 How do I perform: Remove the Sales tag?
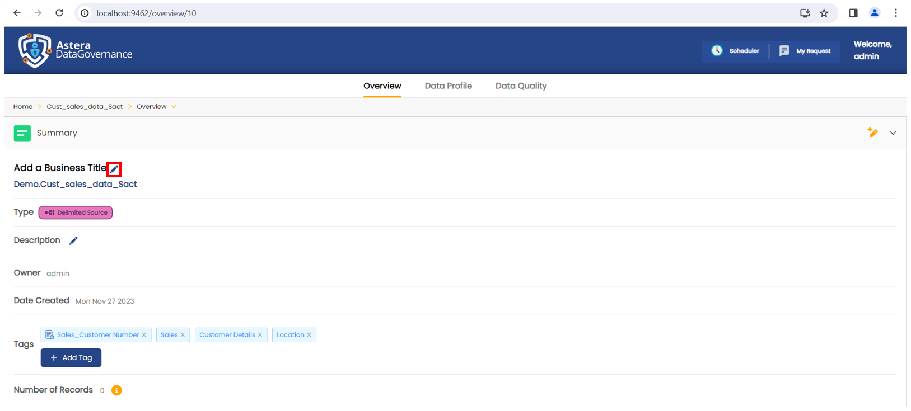tap(183, 335)
